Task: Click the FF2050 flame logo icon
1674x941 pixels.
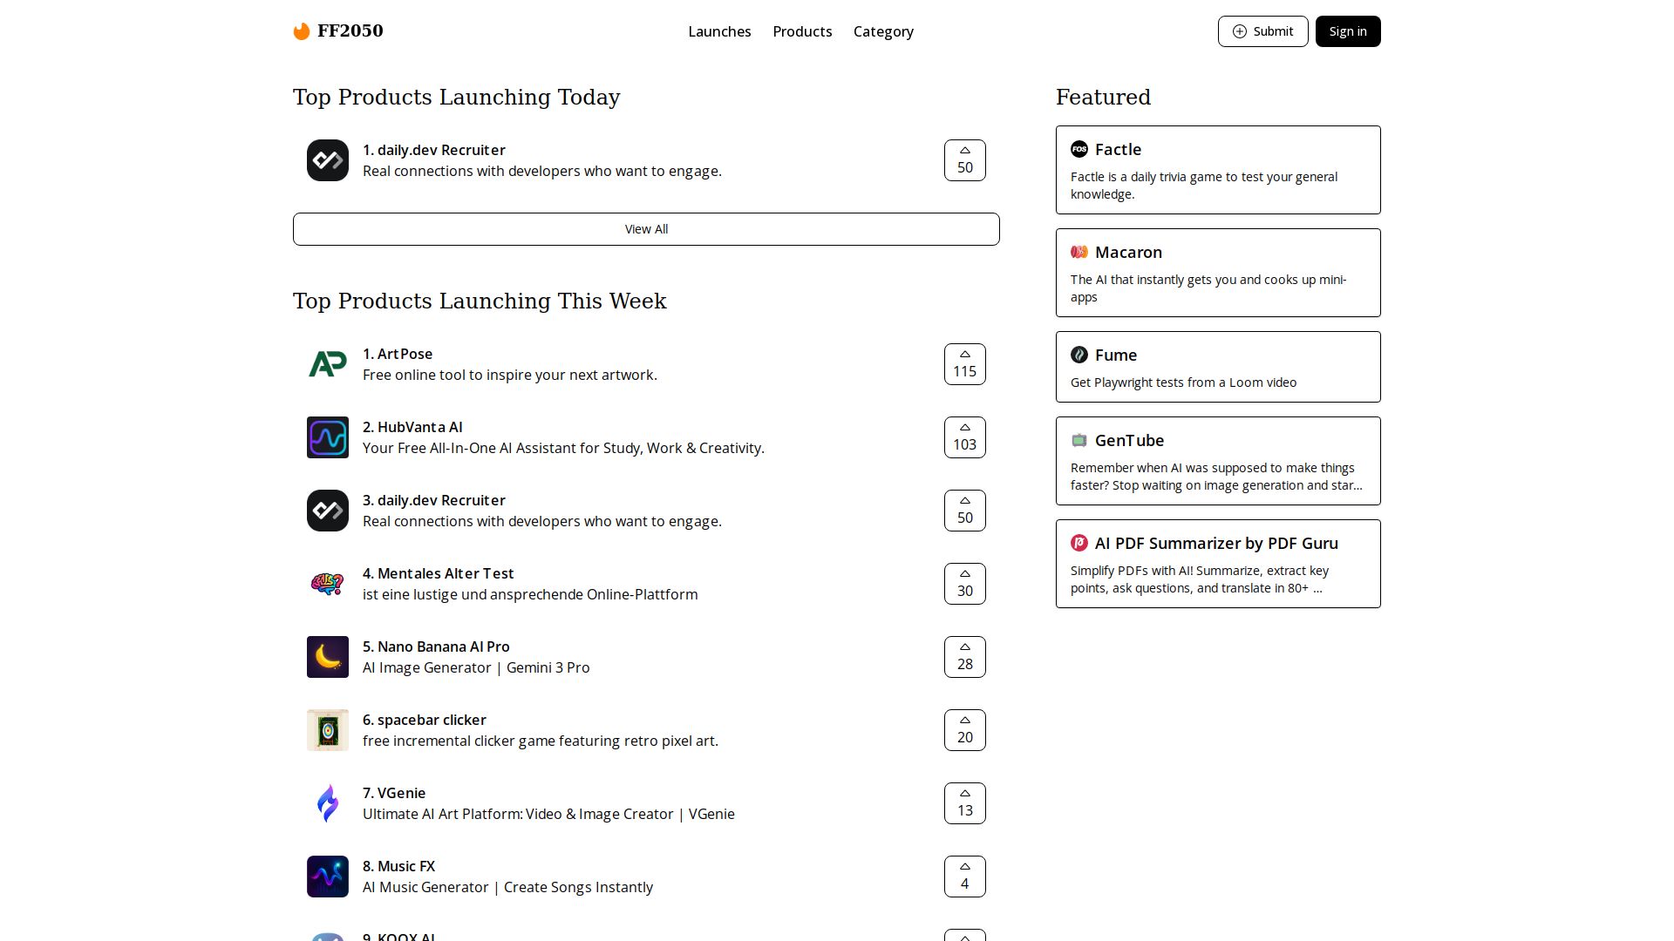Action: pyautogui.click(x=302, y=31)
